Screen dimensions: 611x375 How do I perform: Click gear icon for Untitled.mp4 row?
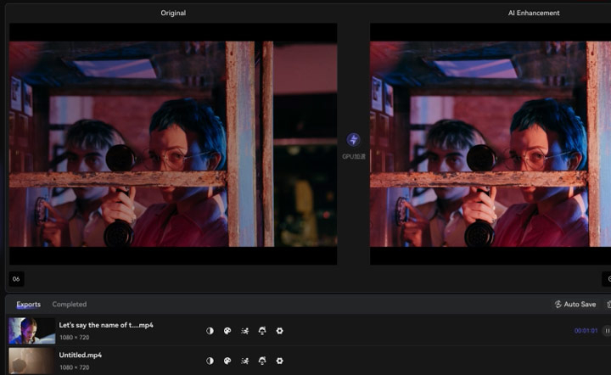tap(279, 361)
